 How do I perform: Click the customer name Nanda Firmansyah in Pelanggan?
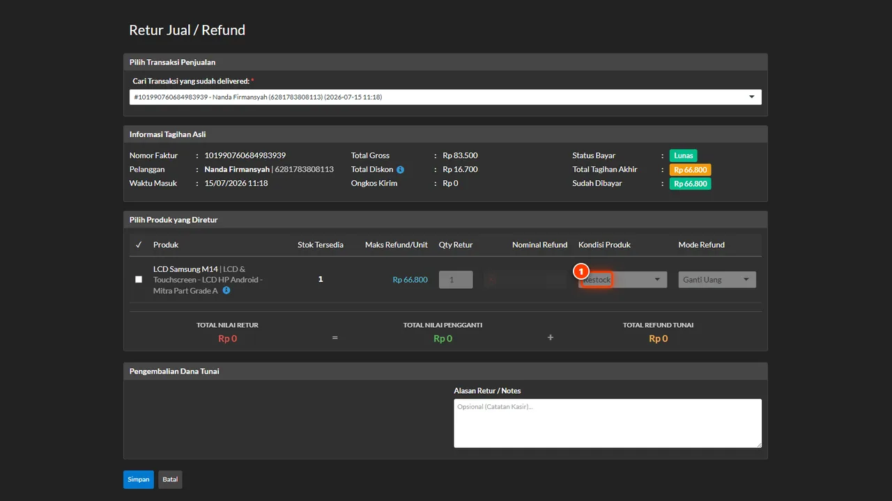[237, 169]
